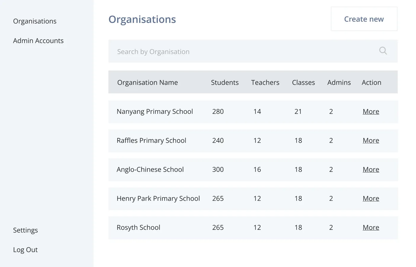Select the Raffles Primary School name
This screenshot has width=416, height=267.
coord(152,140)
